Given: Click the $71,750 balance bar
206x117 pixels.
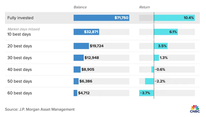Looking at the screenshot, I should click(101, 18).
